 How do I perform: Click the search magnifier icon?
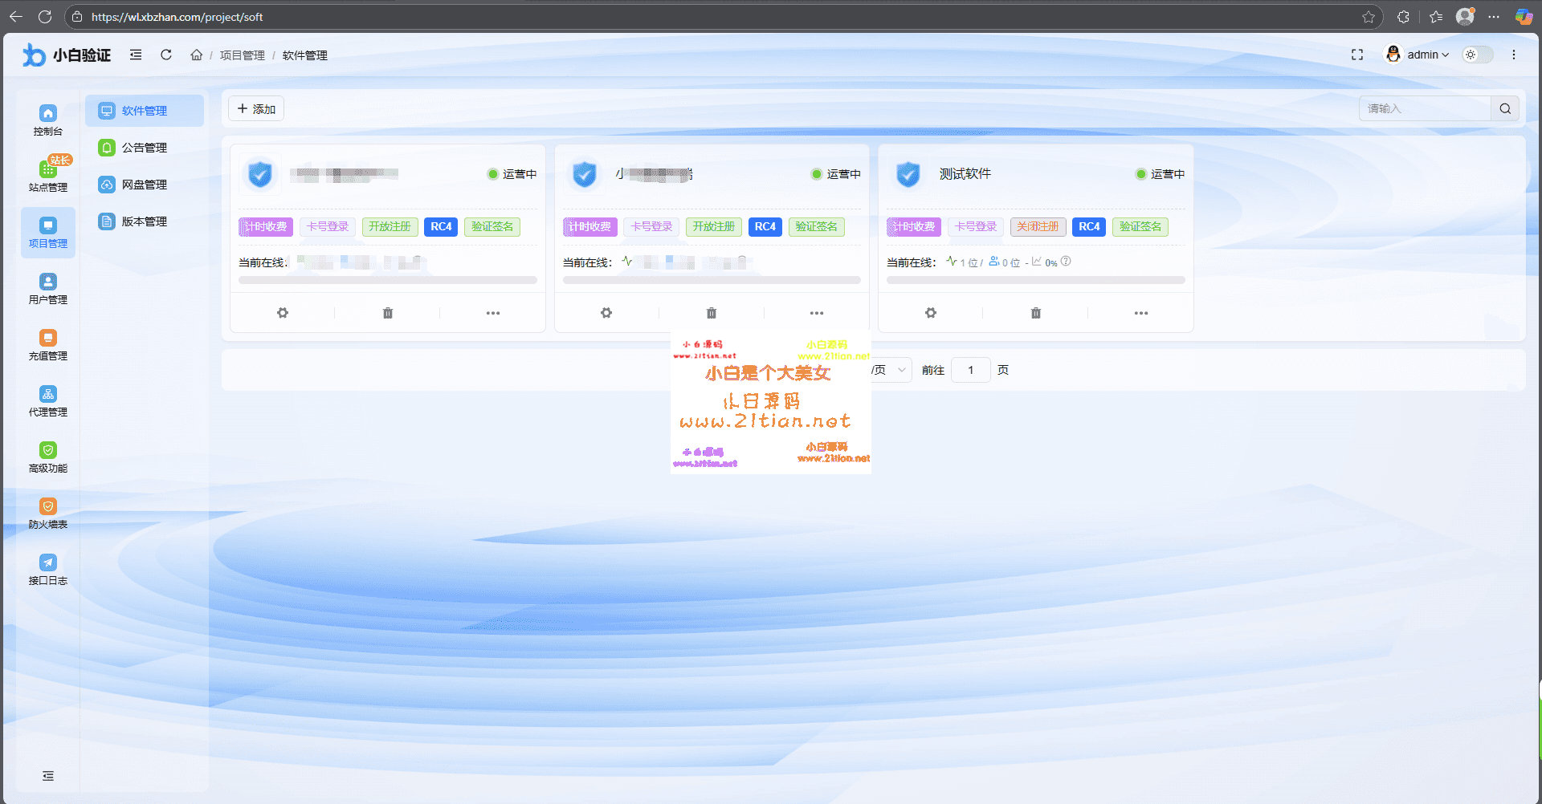[1505, 108]
